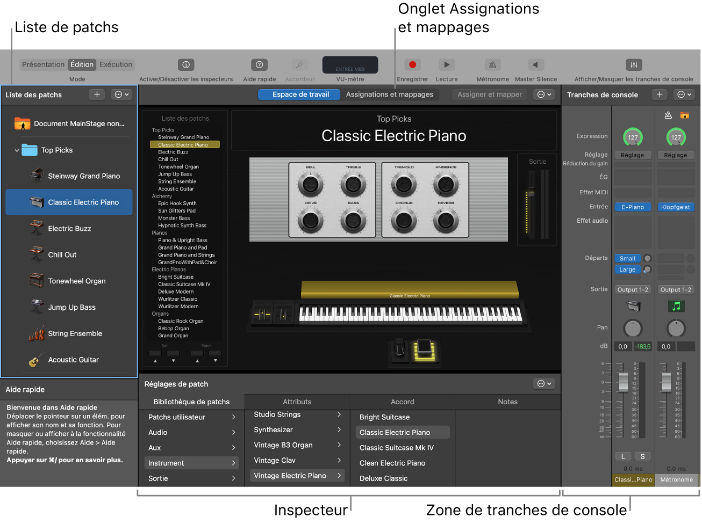Open the patch list action menu
This screenshot has height=524, width=702.
coord(123,94)
